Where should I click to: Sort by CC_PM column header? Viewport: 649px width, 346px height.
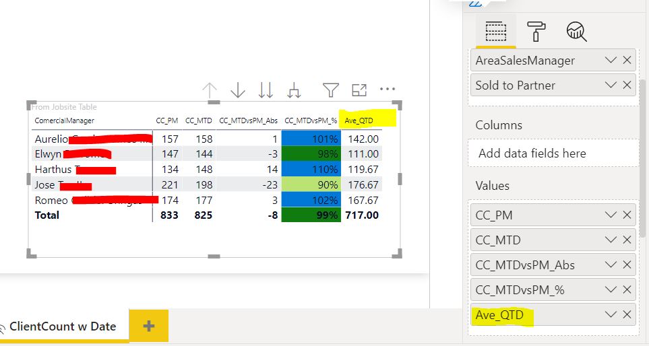(167, 120)
